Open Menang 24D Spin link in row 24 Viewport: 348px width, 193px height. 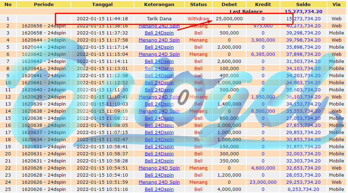(159, 182)
